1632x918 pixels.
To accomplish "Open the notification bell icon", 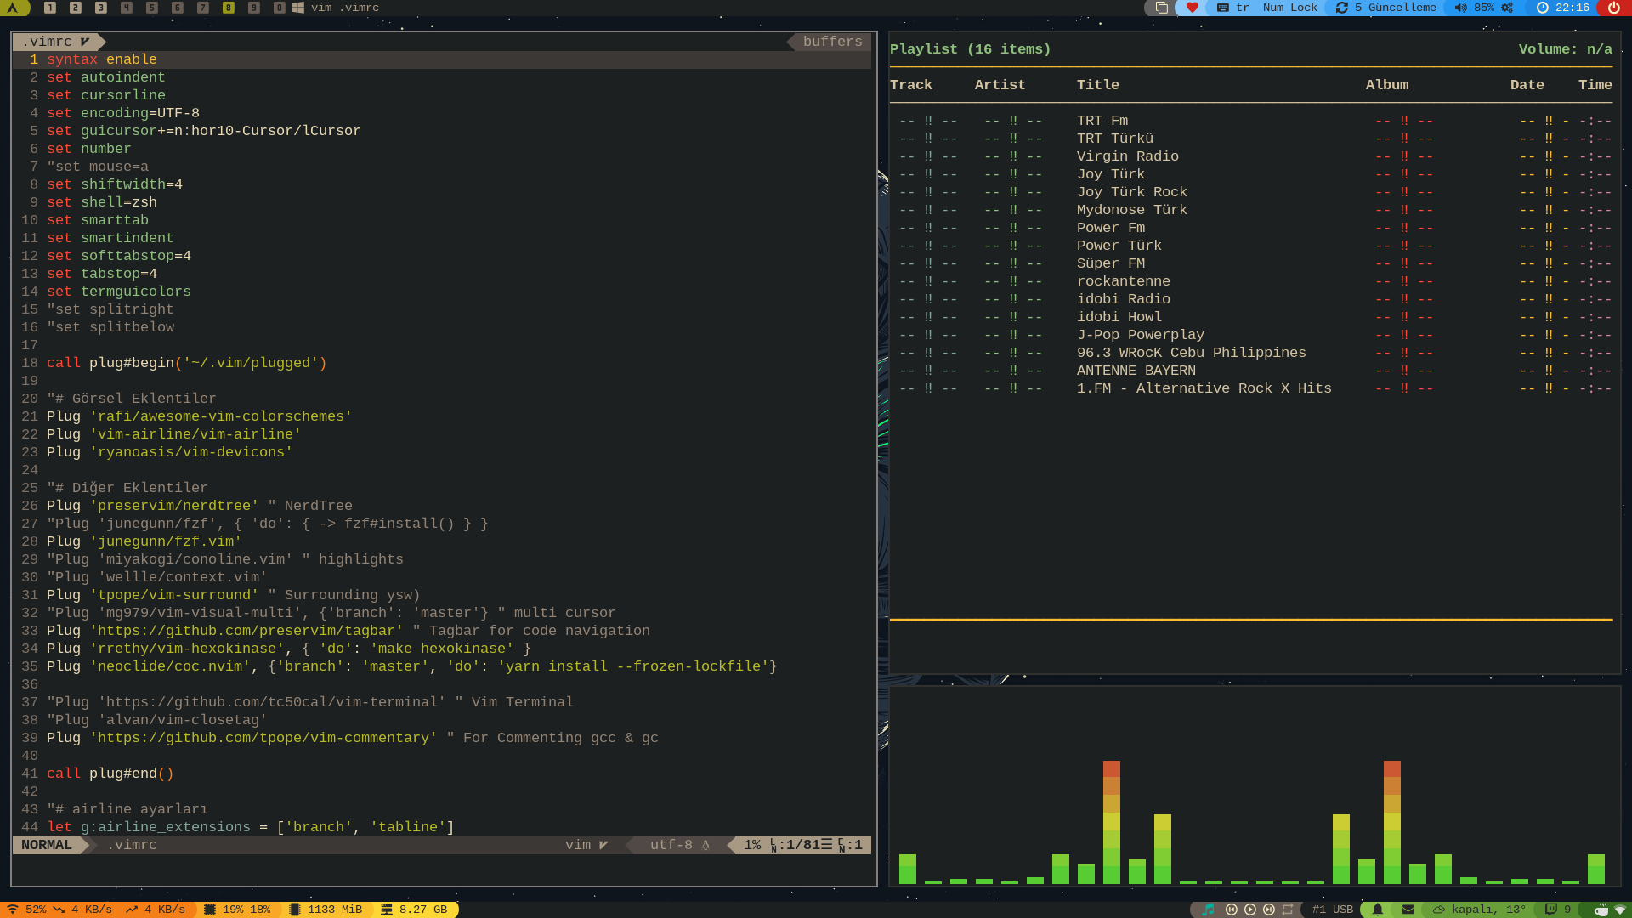I will tap(1378, 909).
